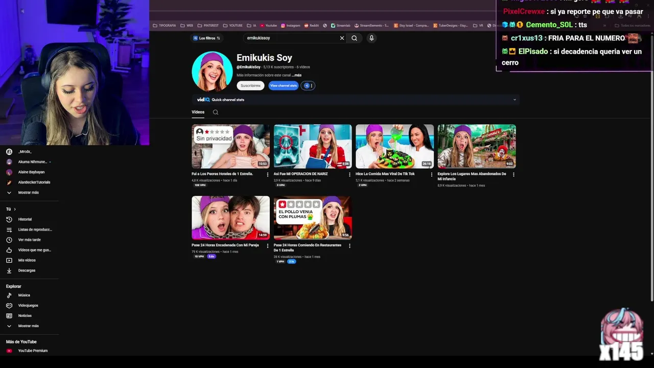
Task: Play the Operación de Nariz video thumbnail
Action: click(x=313, y=146)
